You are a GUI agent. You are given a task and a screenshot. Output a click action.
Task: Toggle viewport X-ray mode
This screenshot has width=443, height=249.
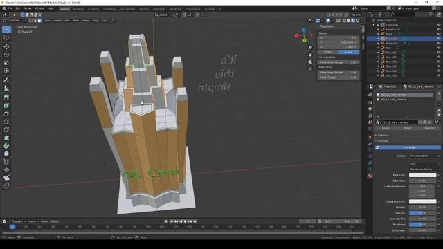(338, 20)
